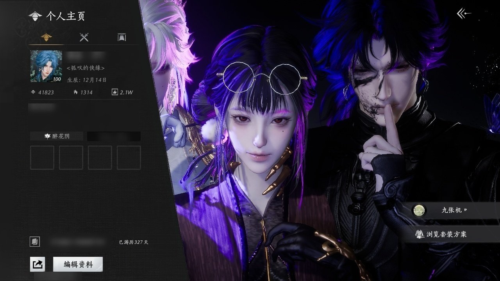Click the blue-haired character avatar
The width and height of the screenshot is (500, 281).
pos(46,66)
